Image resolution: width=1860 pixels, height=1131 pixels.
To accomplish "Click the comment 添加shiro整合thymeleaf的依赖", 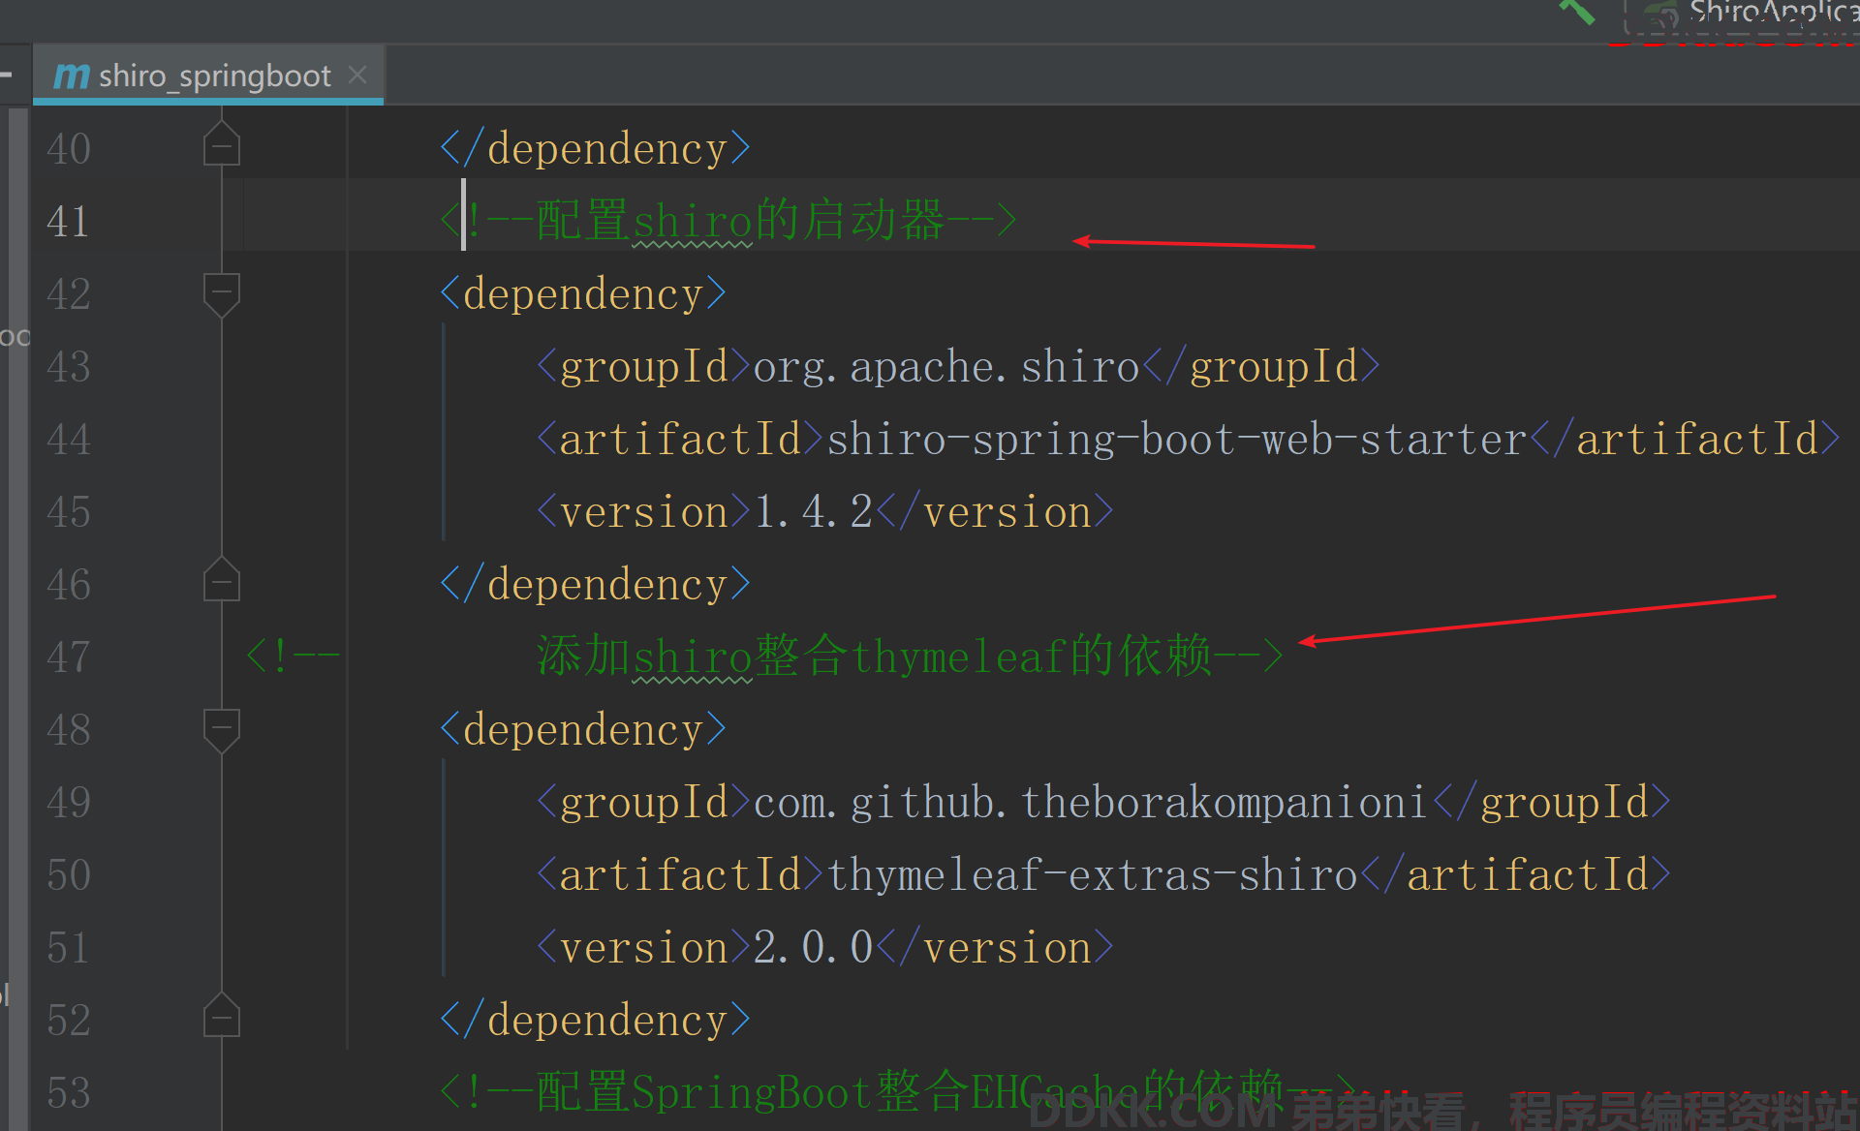I will point(910,656).
